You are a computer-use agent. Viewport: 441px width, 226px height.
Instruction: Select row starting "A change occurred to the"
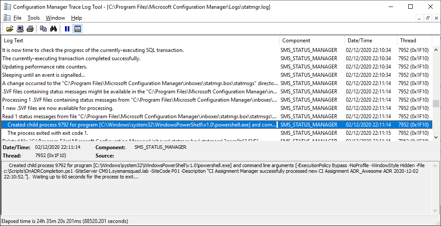coord(216,83)
